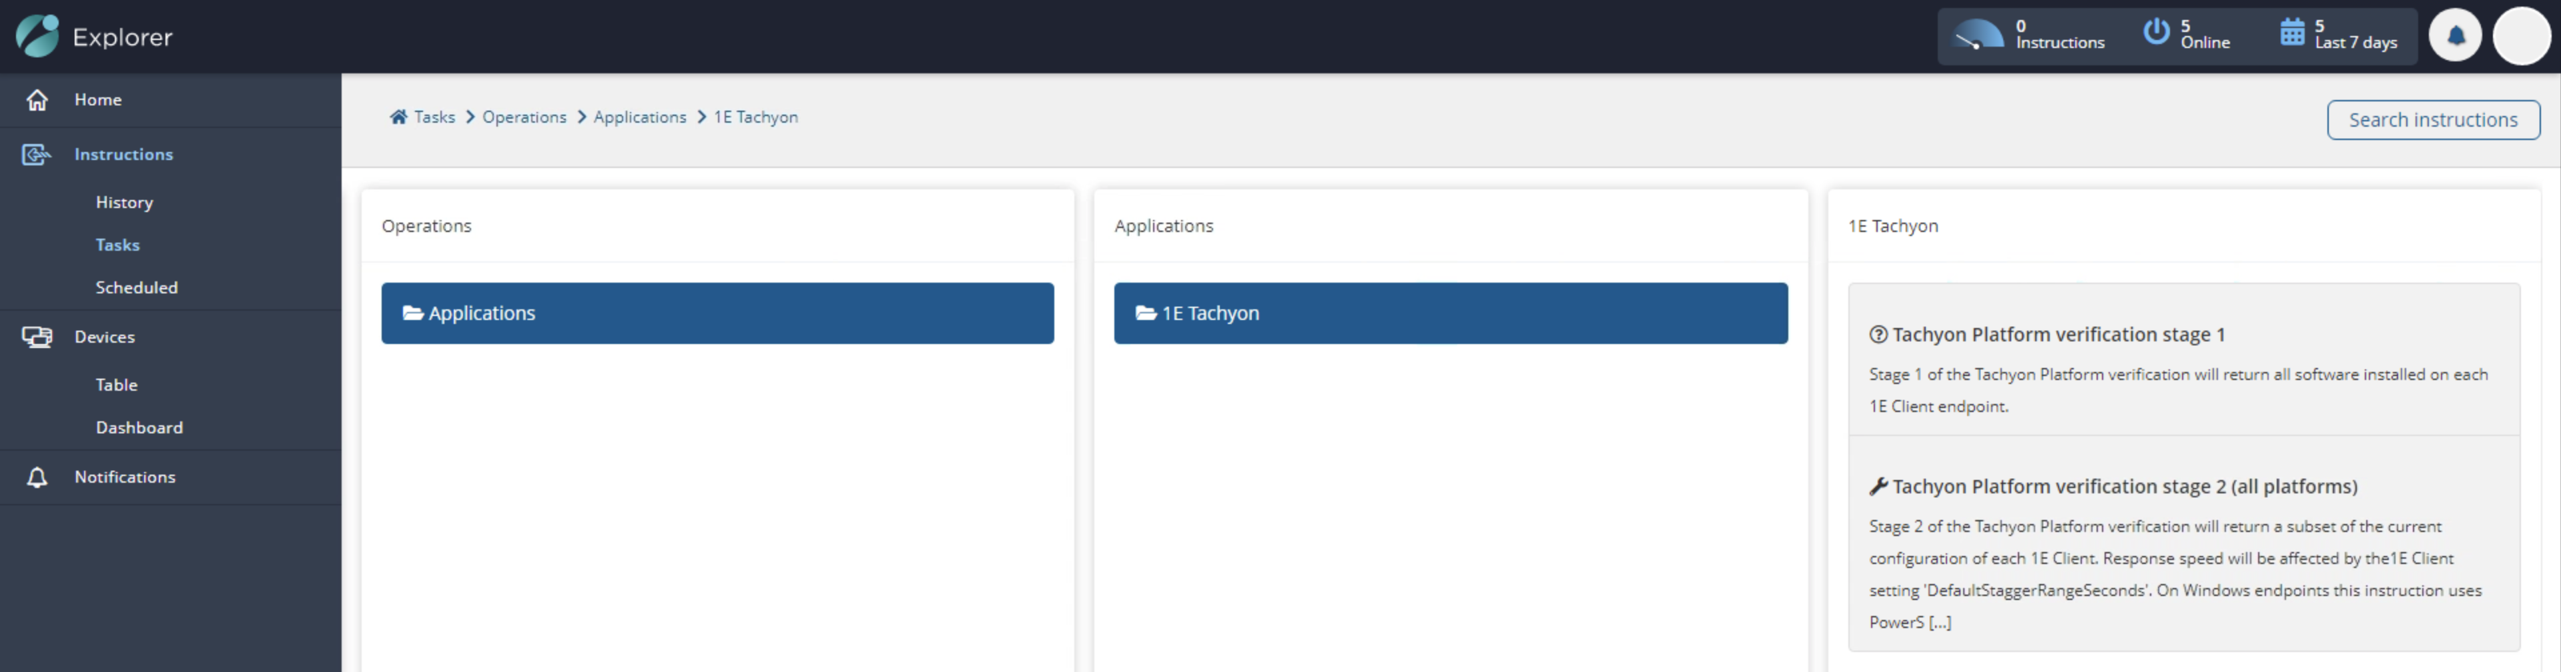Viewport: 2561px width, 672px height.
Task: Click 5 Online counter in header
Action: 2204,35
